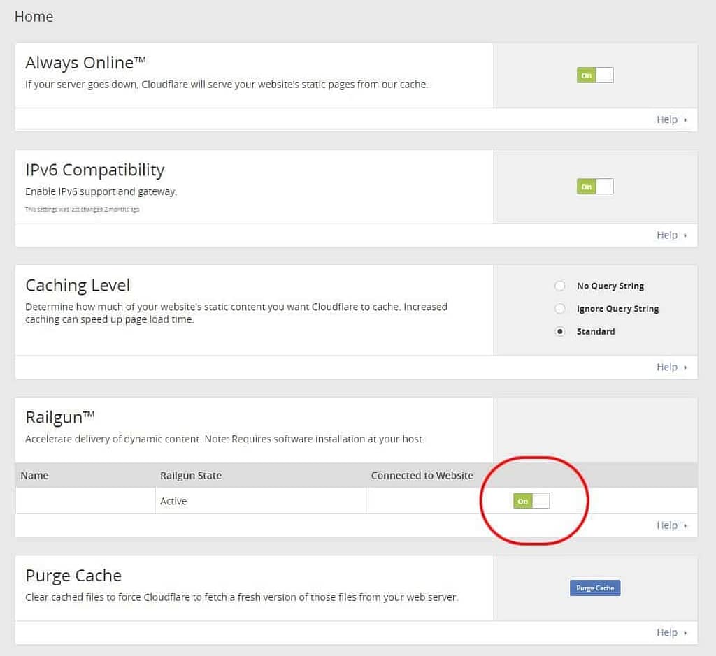Click the Caching Level description paragraph

(x=236, y=313)
